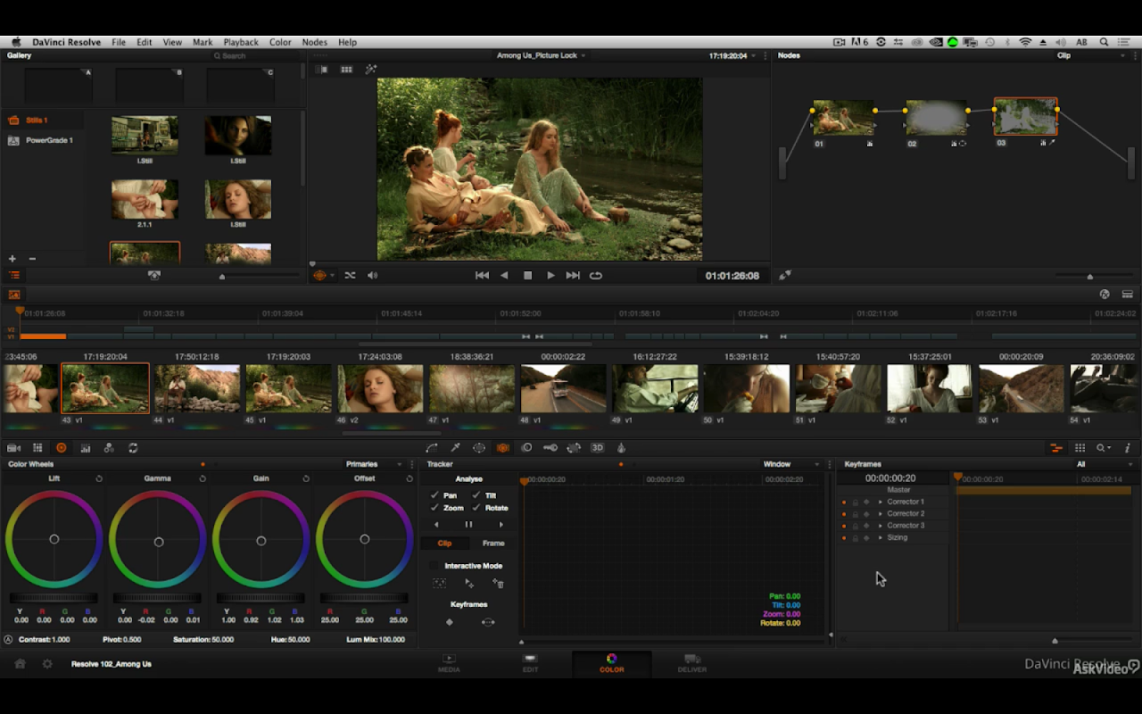Expand the Corrector 1 keyframe track

click(x=881, y=502)
